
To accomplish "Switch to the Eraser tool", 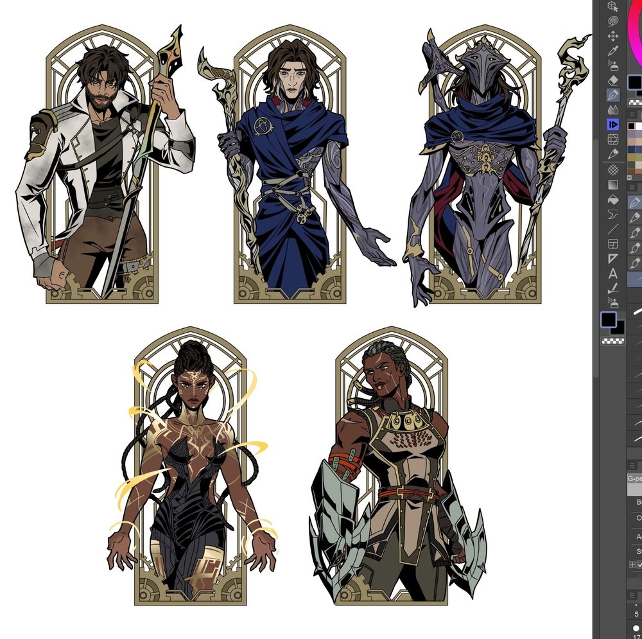I will click(612, 80).
